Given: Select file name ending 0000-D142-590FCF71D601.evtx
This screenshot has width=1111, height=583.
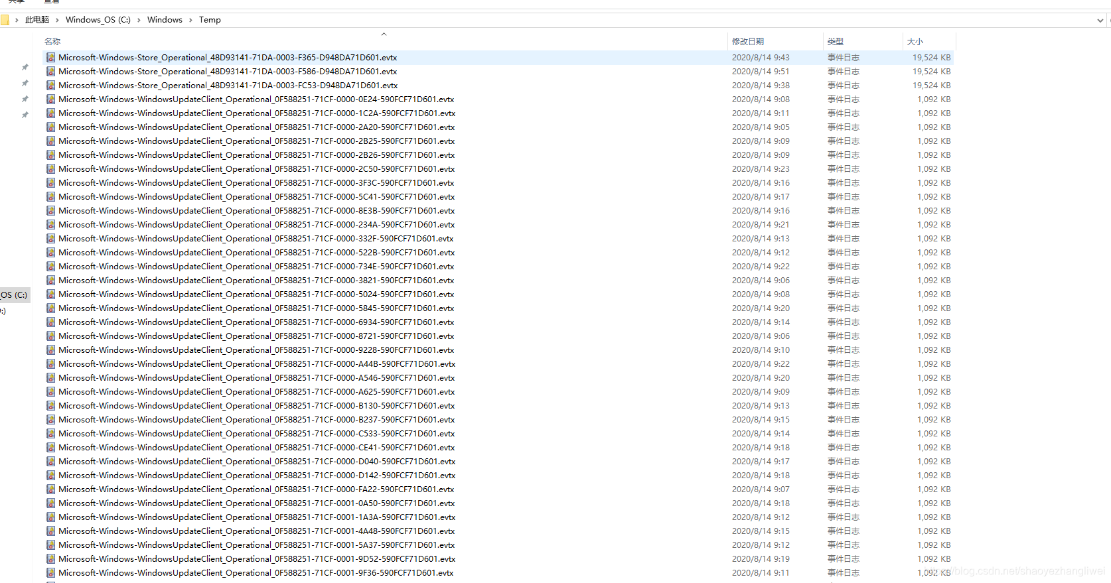Looking at the screenshot, I should pyautogui.click(x=257, y=476).
